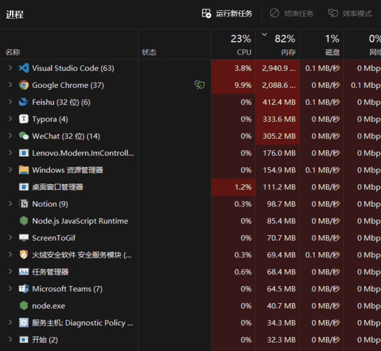Click the node.exe icon
Viewport: 381px width, 351px height.
pyautogui.click(x=24, y=306)
